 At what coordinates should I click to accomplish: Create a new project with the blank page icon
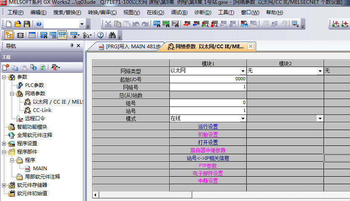(9, 24)
